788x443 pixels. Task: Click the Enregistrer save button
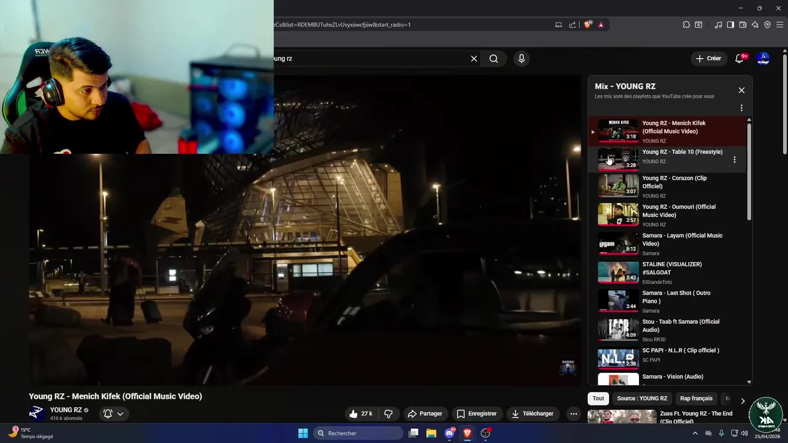pyautogui.click(x=476, y=414)
